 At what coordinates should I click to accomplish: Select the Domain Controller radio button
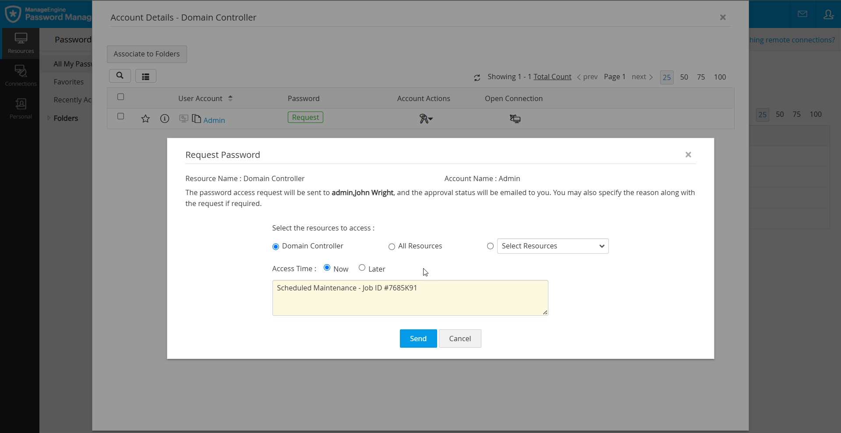coord(276,247)
